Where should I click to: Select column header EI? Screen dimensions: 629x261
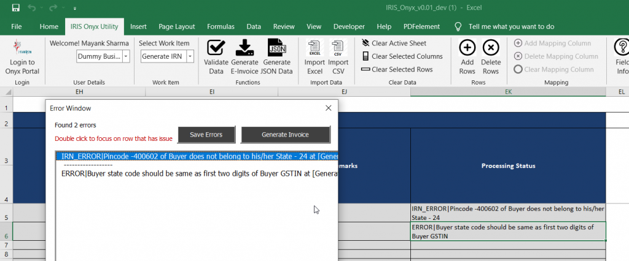pos(212,92)
